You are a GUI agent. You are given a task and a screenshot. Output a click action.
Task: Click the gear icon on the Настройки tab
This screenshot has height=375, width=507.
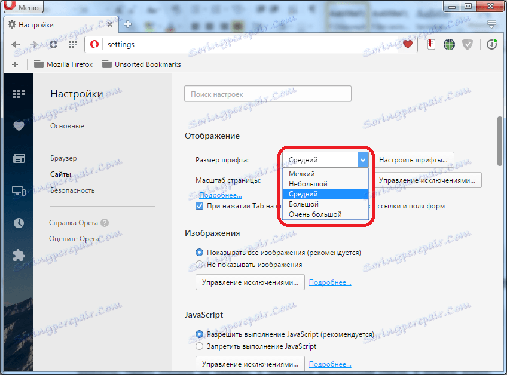[x=11, y=24]
